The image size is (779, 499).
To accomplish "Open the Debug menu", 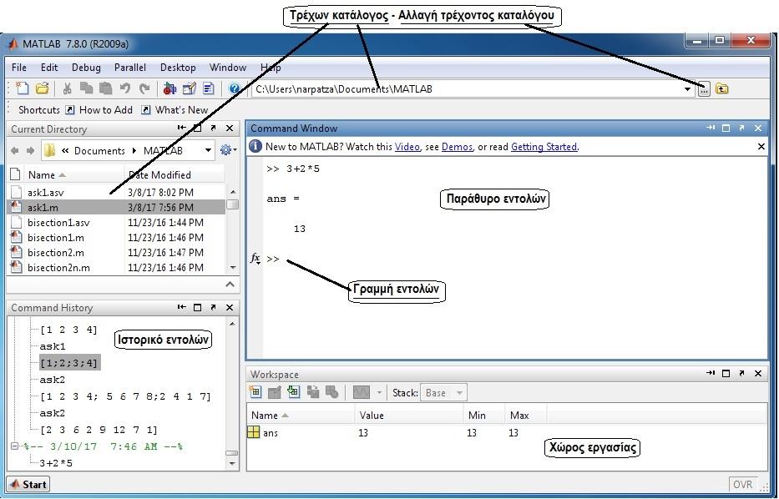I will [86, 68].
